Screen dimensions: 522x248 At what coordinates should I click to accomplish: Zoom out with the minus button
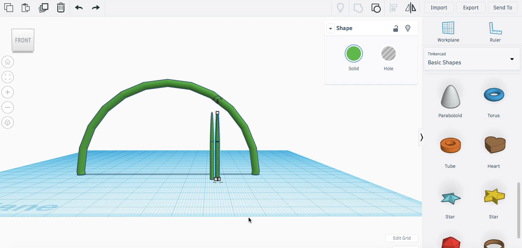coord(8,107)
